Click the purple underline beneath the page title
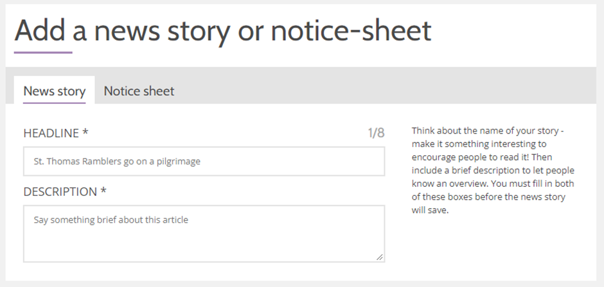Screen dimensions: 604x287 pyautogui.click(x=43, y=52)
